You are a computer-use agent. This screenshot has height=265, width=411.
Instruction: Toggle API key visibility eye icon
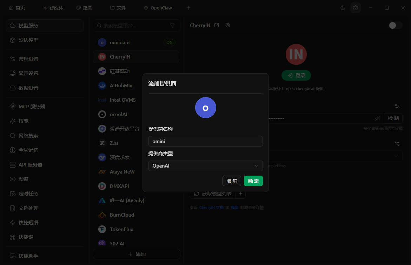(x=377, y=118)
